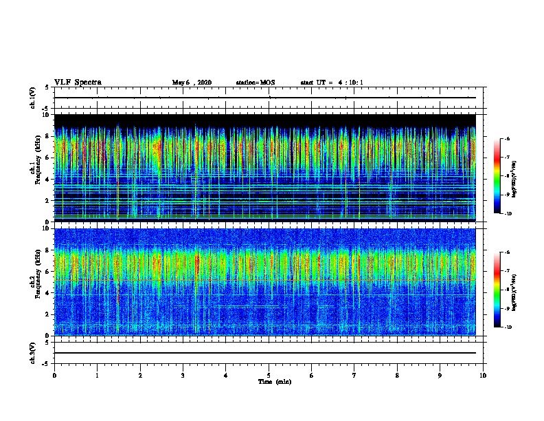
Task: Click the "2" tick on the time axis
Action: (140, 376)
